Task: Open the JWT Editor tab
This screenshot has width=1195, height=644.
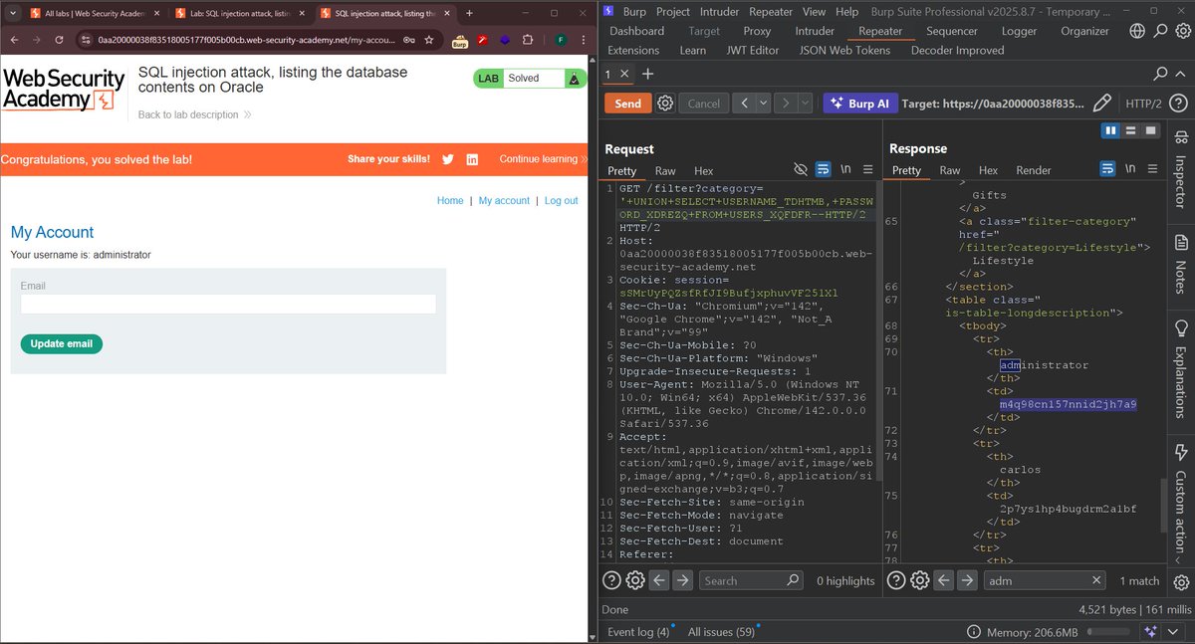Action: pos(752,50)
